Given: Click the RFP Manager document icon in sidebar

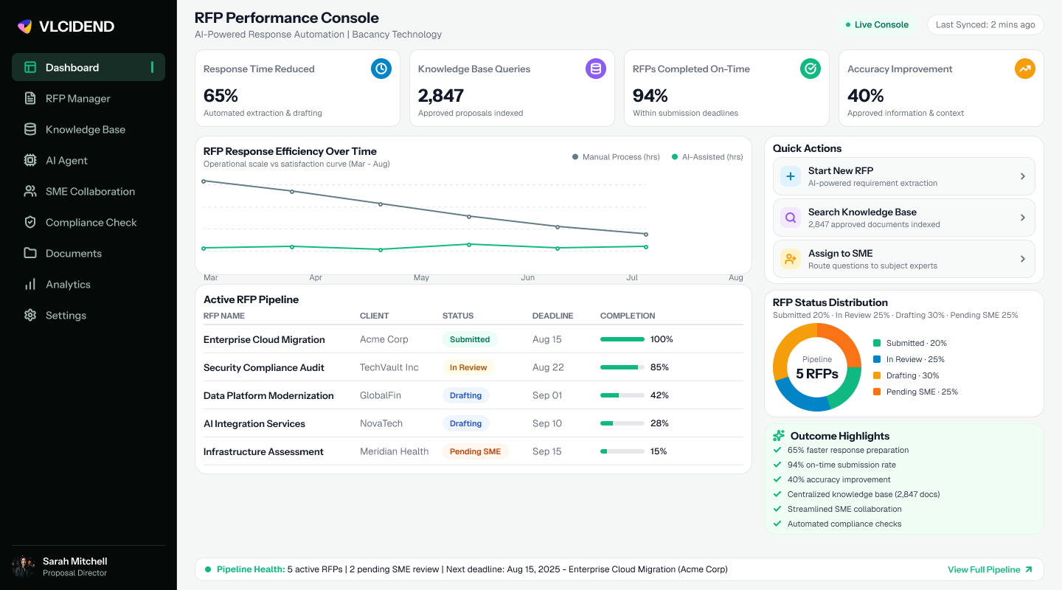Looking at the screenshot, I should (x=30, y=98).
